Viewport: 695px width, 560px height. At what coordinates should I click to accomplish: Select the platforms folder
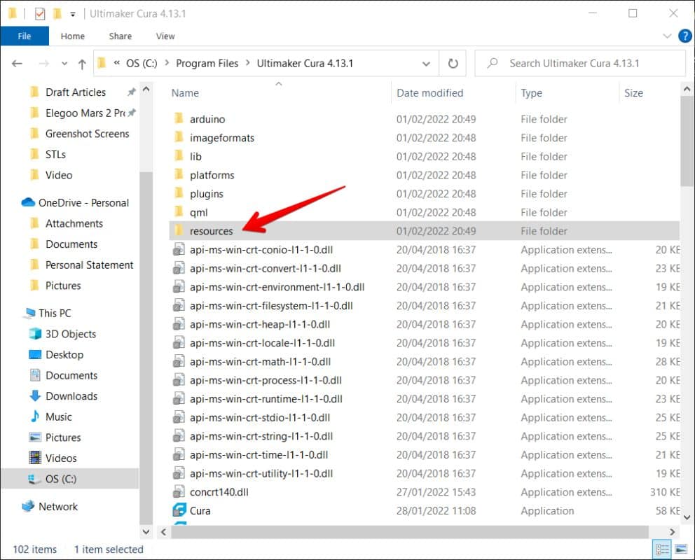click(424, 175)
